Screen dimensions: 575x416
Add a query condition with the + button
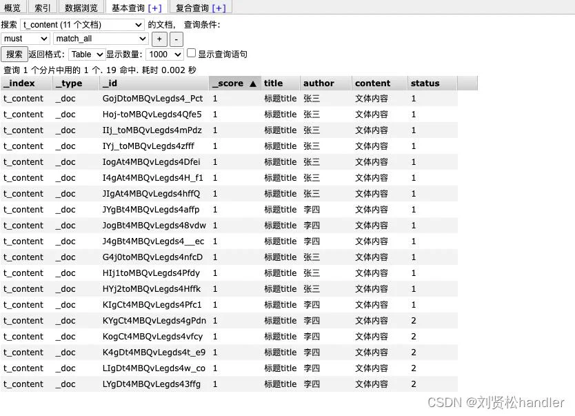tap(159, 39)
